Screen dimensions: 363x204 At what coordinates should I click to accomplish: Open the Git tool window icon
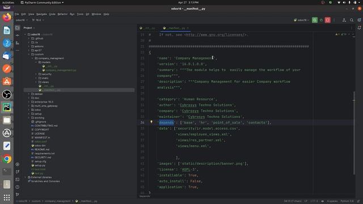18,194
